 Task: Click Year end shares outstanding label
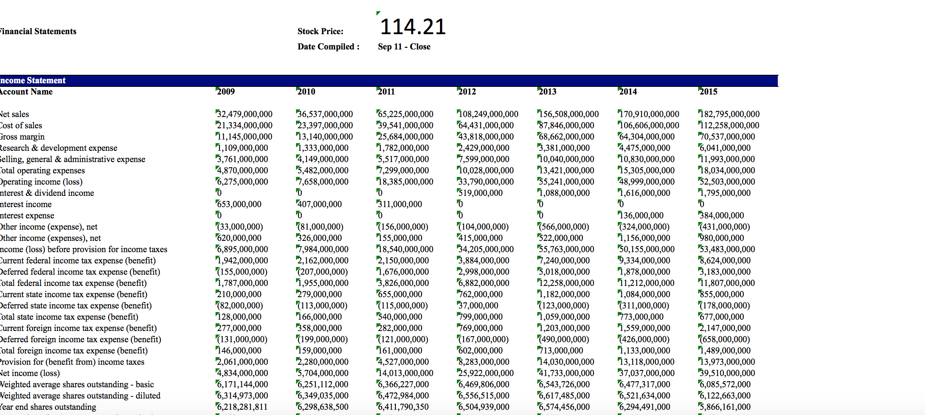point(48,407)
